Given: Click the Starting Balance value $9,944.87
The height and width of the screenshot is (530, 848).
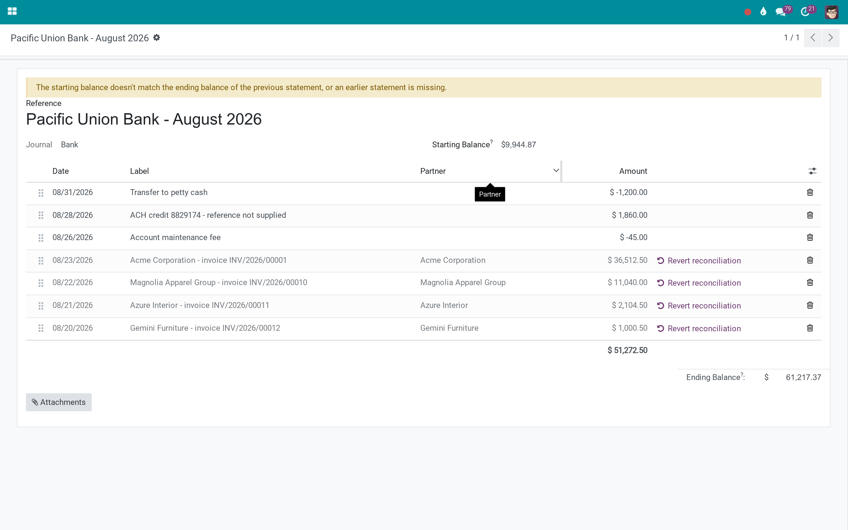Looking at the screenshot, I should pos(518,145).
